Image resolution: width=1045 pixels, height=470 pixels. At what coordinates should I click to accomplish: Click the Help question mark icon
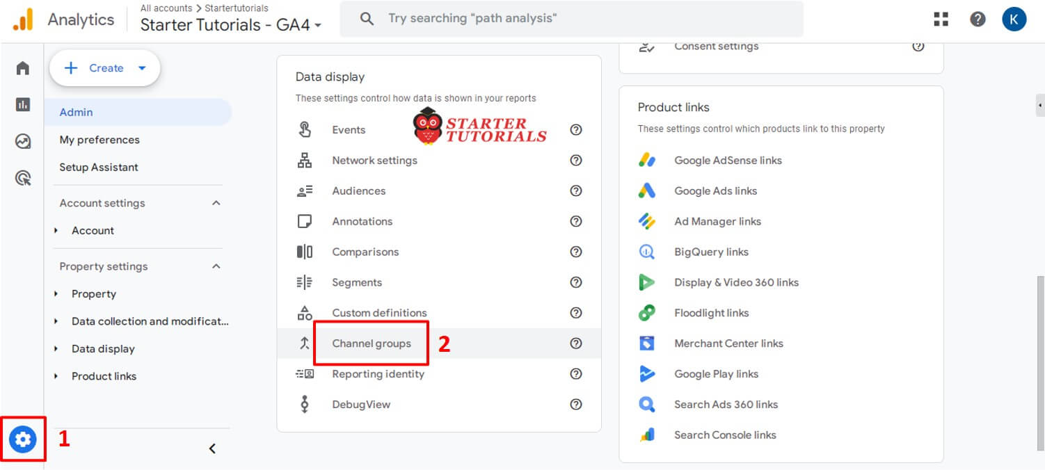(978, 19)
